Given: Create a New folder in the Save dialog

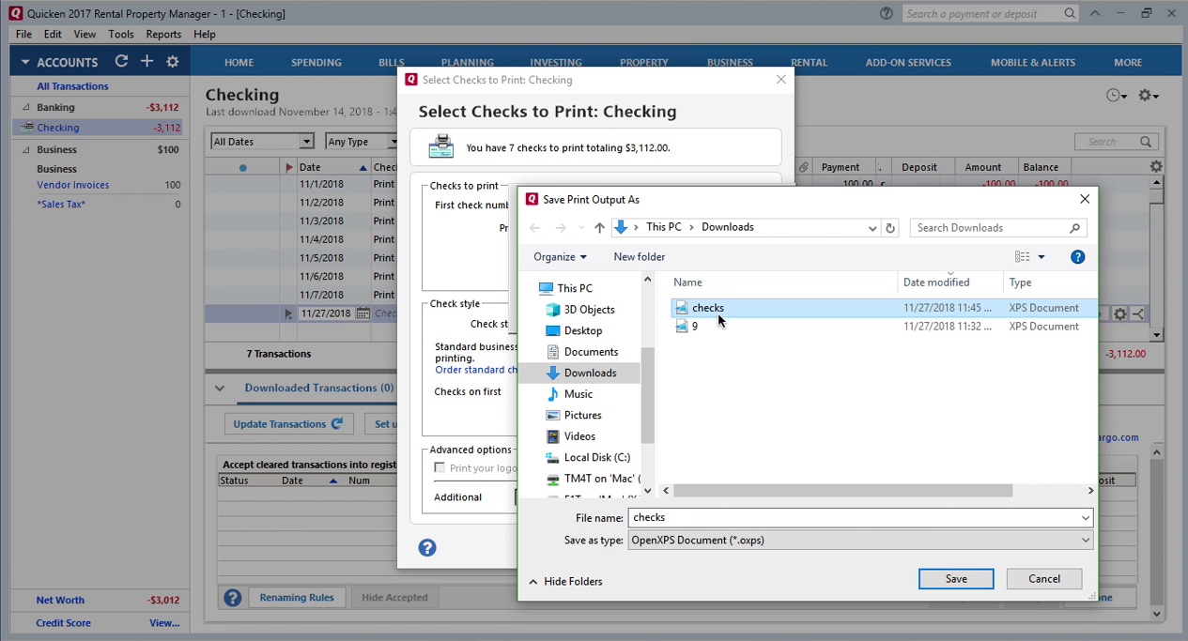Looking at the screenshot, I should pyautogui.click(x=640, y=257).
